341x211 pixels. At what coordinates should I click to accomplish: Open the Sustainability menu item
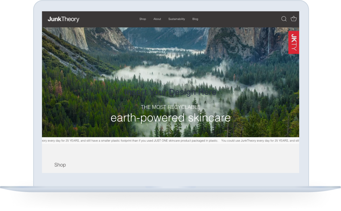pos(176,19)
